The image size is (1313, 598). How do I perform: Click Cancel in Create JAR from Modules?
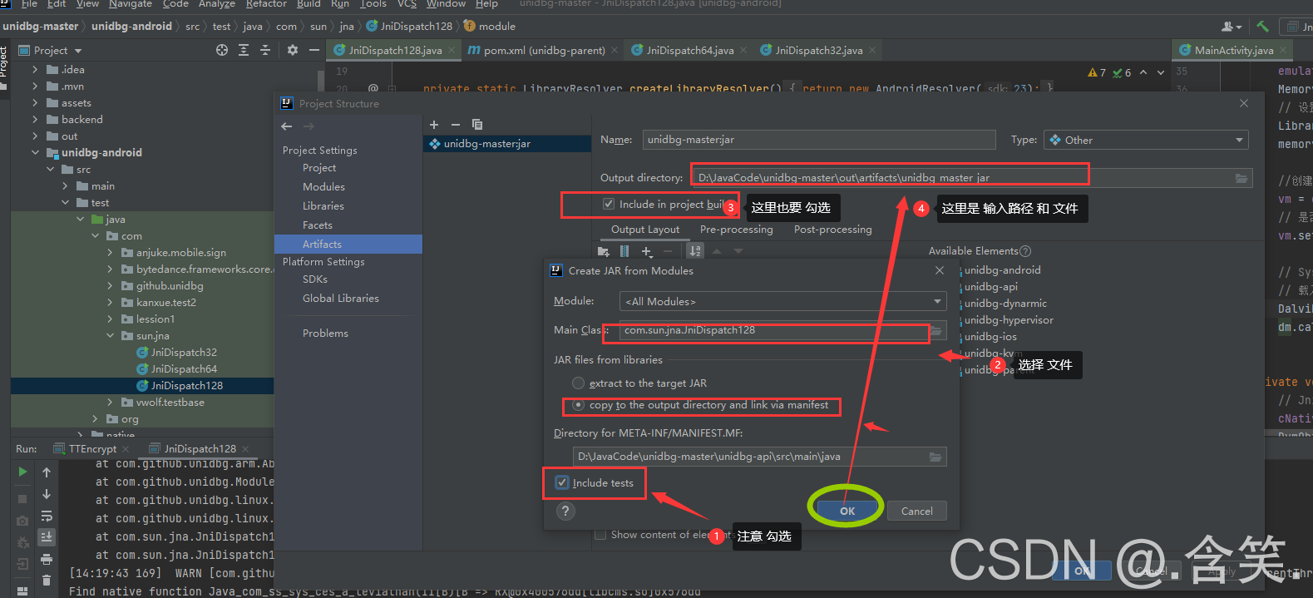917,511
